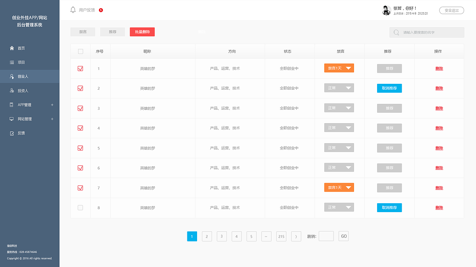Image resolution: width=476 pixels, height=267 pixels.
Task: Check the checkbox for row 8
Action: (x=80, y=208)
